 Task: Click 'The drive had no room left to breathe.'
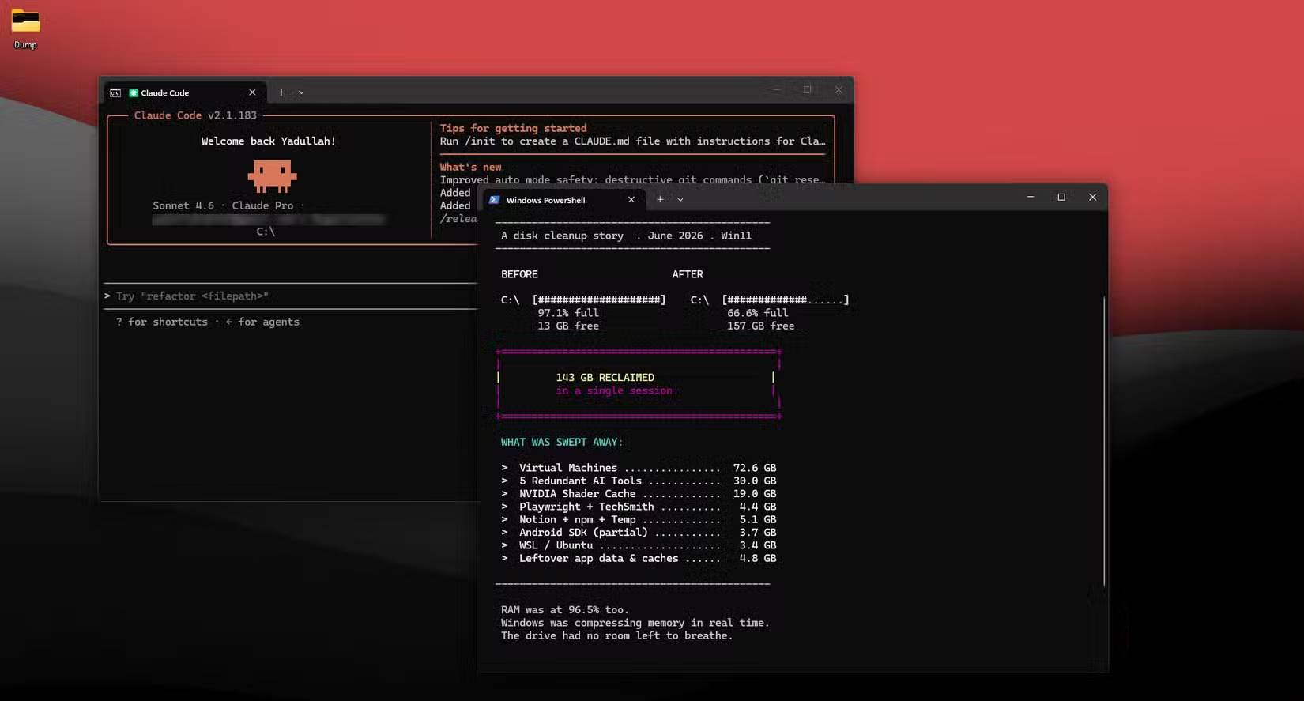[616, 635]
